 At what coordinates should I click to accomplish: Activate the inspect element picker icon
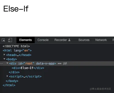point(3,40)
